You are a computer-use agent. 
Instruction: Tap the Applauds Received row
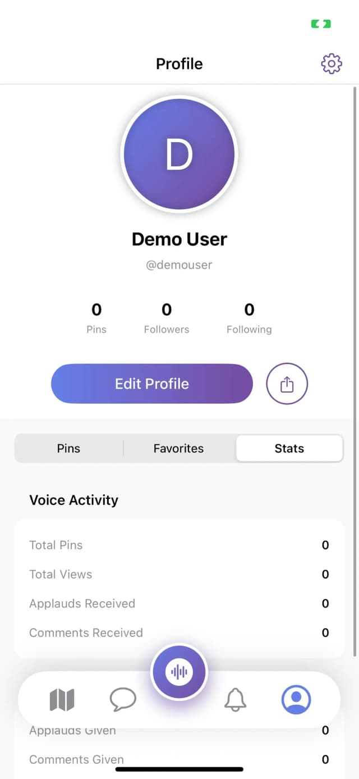179,603
